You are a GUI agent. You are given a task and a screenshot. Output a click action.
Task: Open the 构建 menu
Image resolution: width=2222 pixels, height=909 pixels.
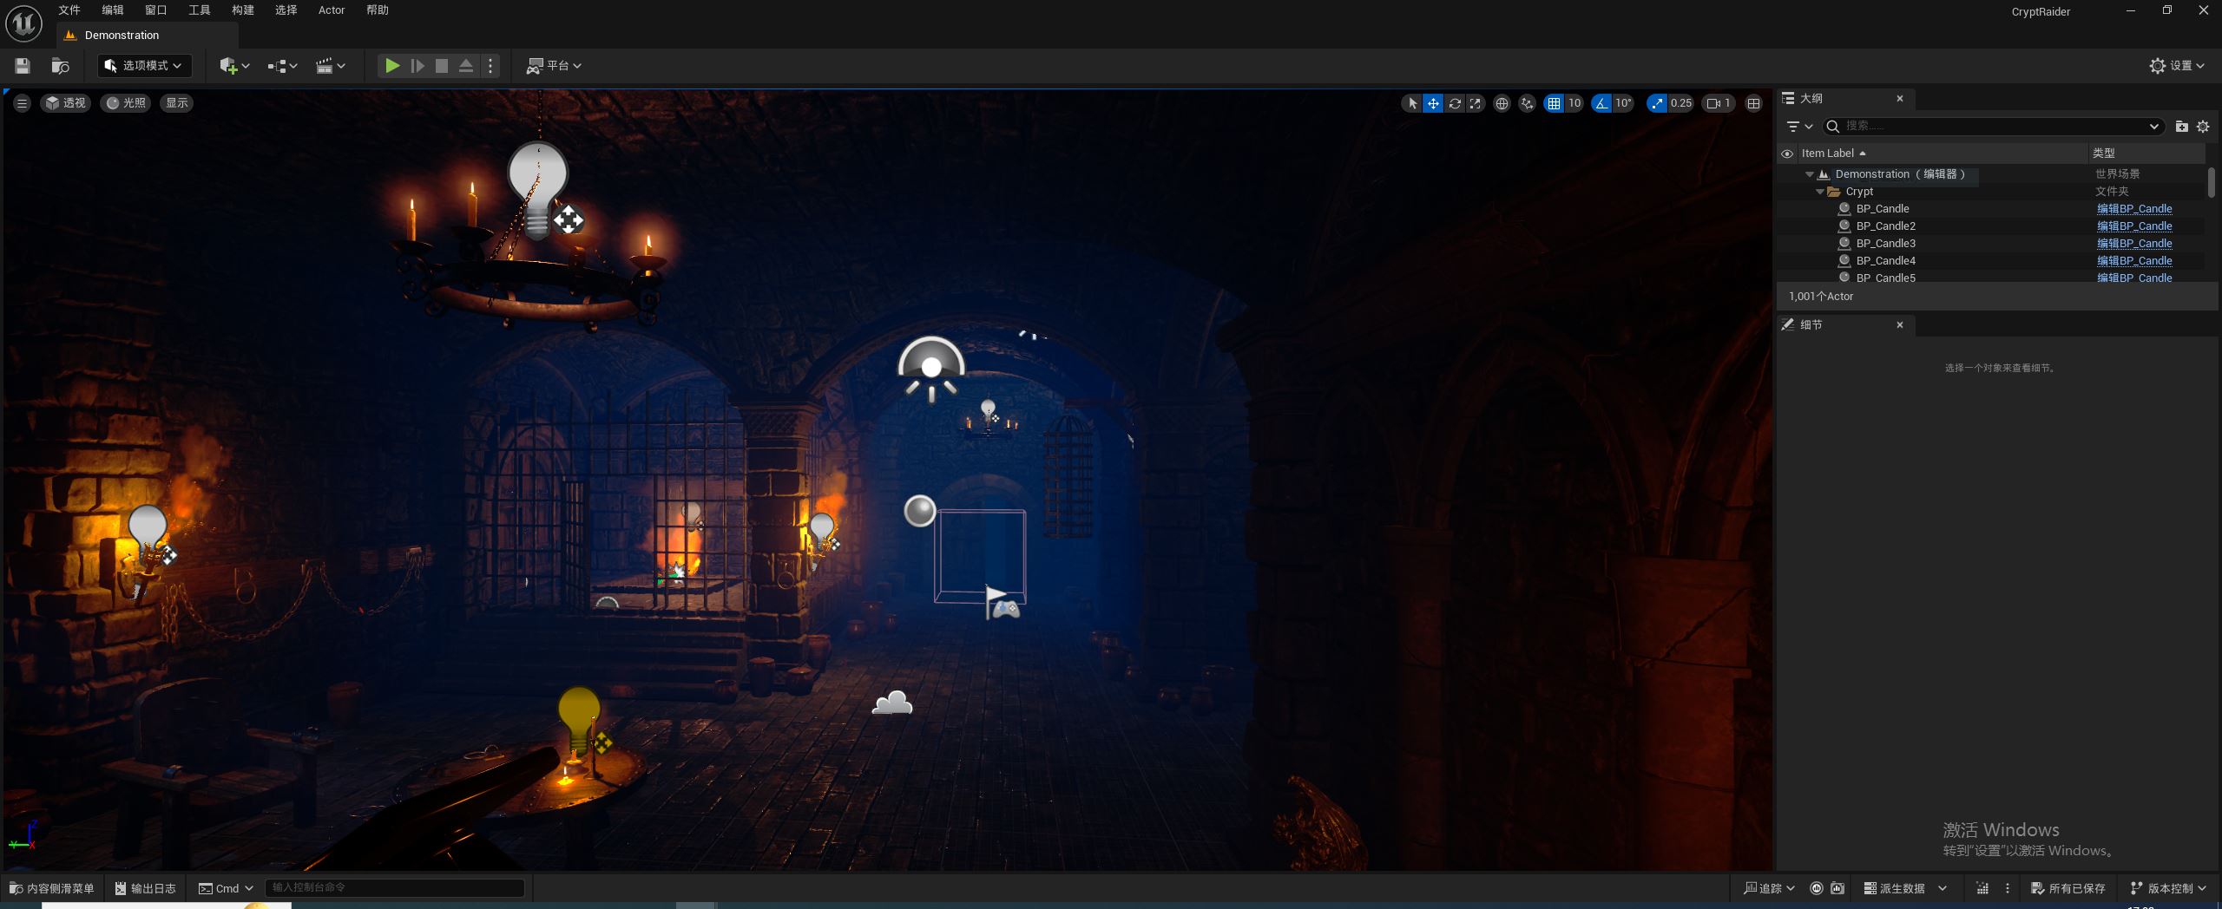point(243,10)
